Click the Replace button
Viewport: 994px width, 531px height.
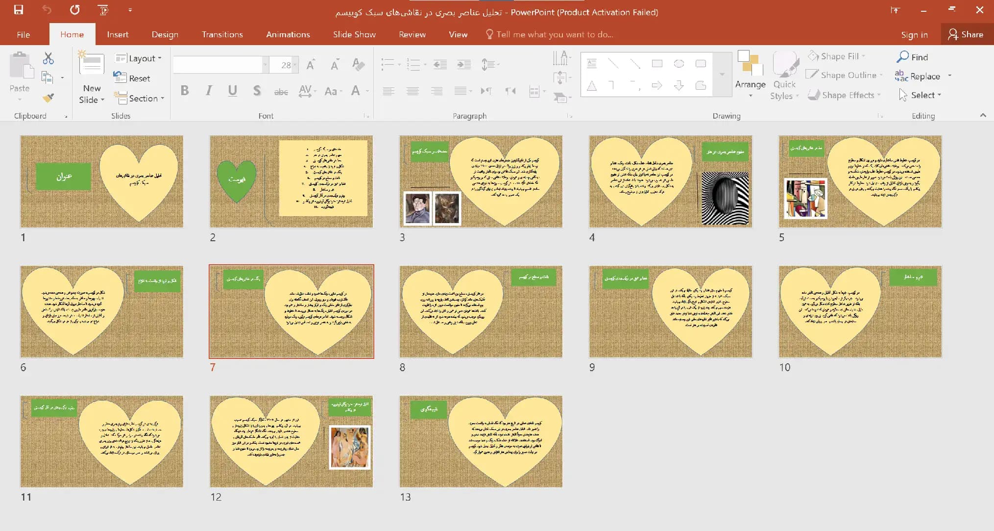click(x=918, y=76)
